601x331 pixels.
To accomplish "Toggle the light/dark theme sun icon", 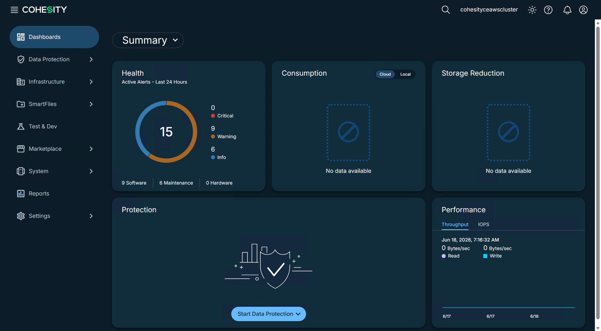I will pos(532,10).
